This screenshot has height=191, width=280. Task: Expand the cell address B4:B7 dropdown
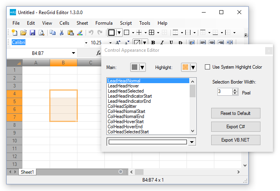click(74, 53)
